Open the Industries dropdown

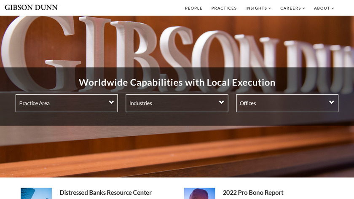(177, 103)
